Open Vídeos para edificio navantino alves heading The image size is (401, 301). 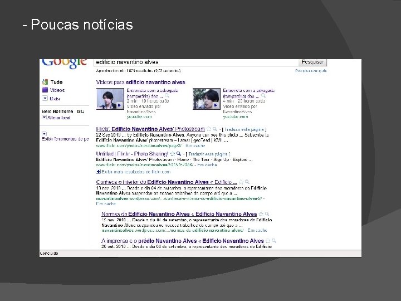click(x=140, y=82)
